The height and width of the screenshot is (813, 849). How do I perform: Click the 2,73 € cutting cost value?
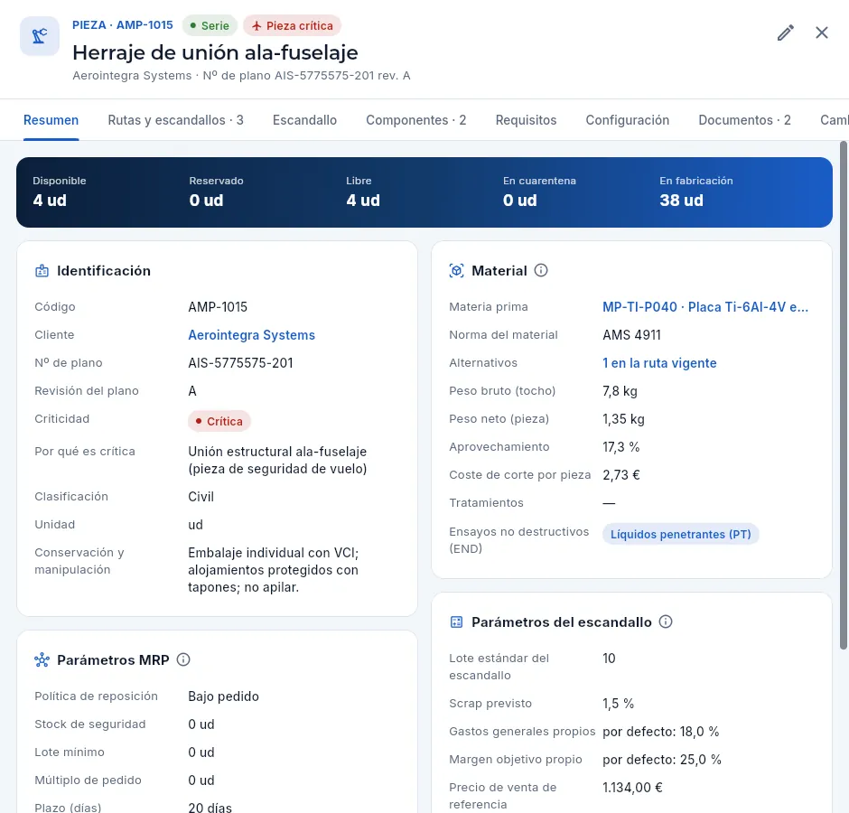click(621, 475)
